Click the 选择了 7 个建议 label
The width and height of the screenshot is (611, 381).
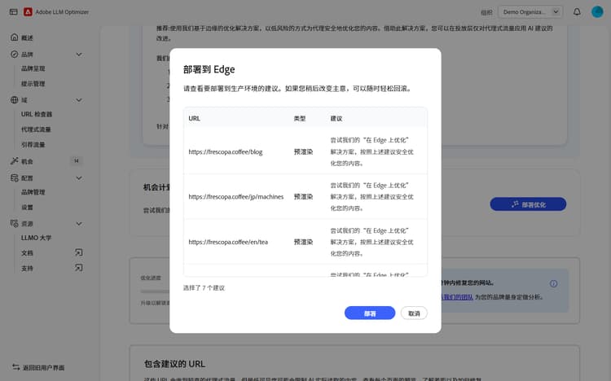(x=204, y=288)
